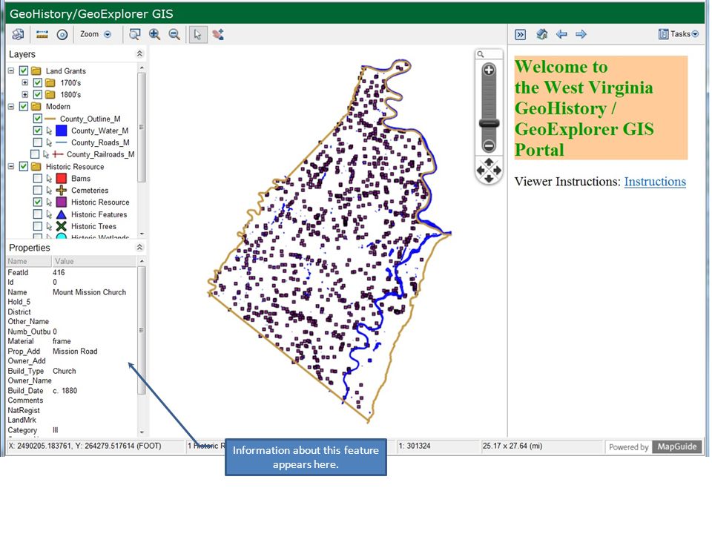Click the 'frame' Material value

(62, 341)
